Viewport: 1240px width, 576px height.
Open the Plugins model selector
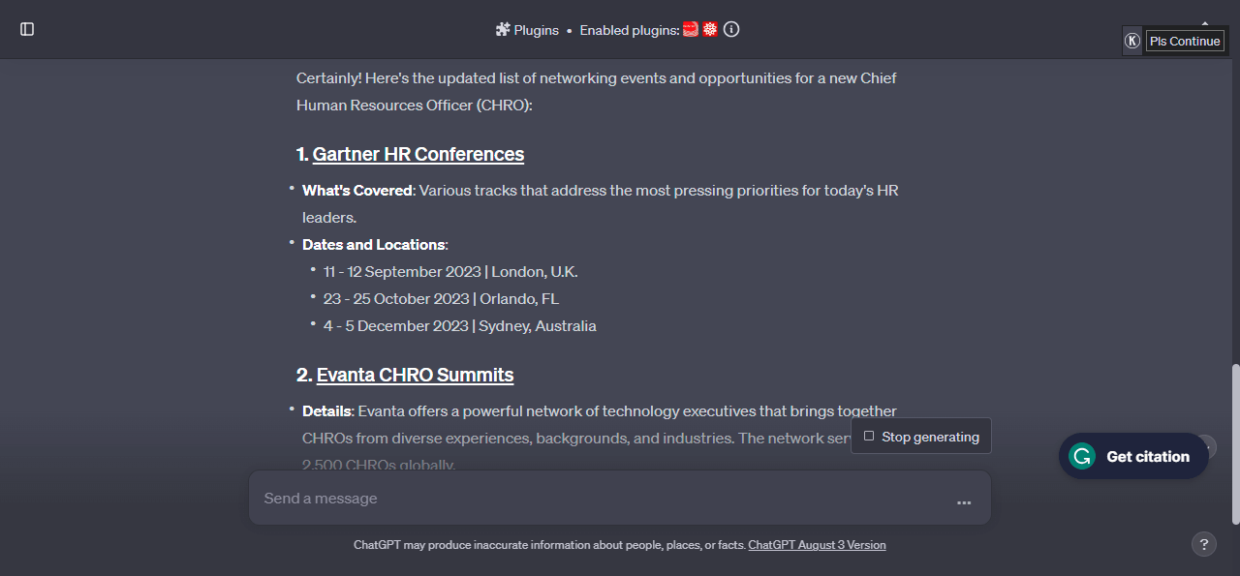[x=527, y=29]
